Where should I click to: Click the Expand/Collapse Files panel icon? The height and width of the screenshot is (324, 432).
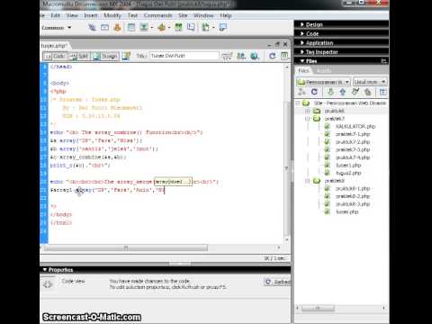click(383, 92)
